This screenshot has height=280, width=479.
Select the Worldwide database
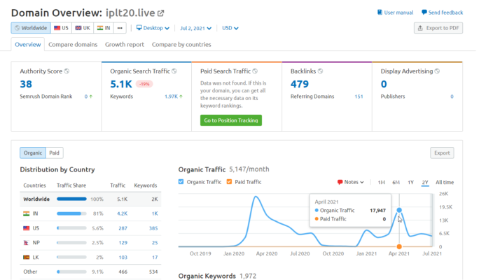[x=31, y=28]
